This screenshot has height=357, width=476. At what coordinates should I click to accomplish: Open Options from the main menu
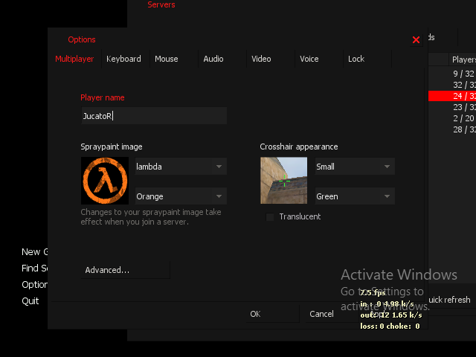pyautogui.click(x=34, y=285)
